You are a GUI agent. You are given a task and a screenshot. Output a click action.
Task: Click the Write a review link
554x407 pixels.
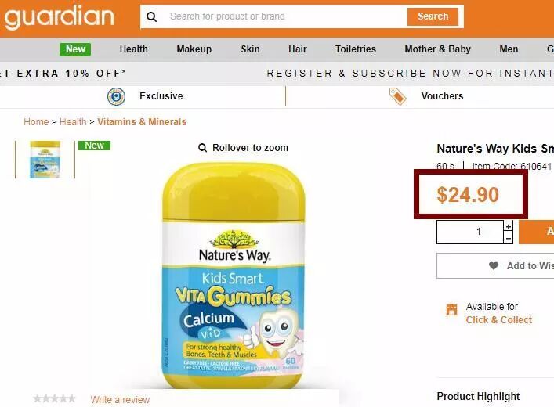tap(120, 400)
